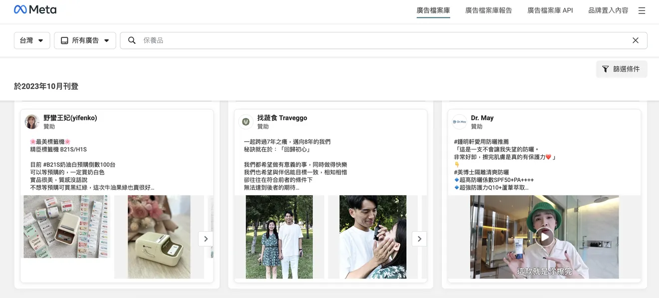Click the text 精臣標籤機 B21S/H1S

coord(58,149)
